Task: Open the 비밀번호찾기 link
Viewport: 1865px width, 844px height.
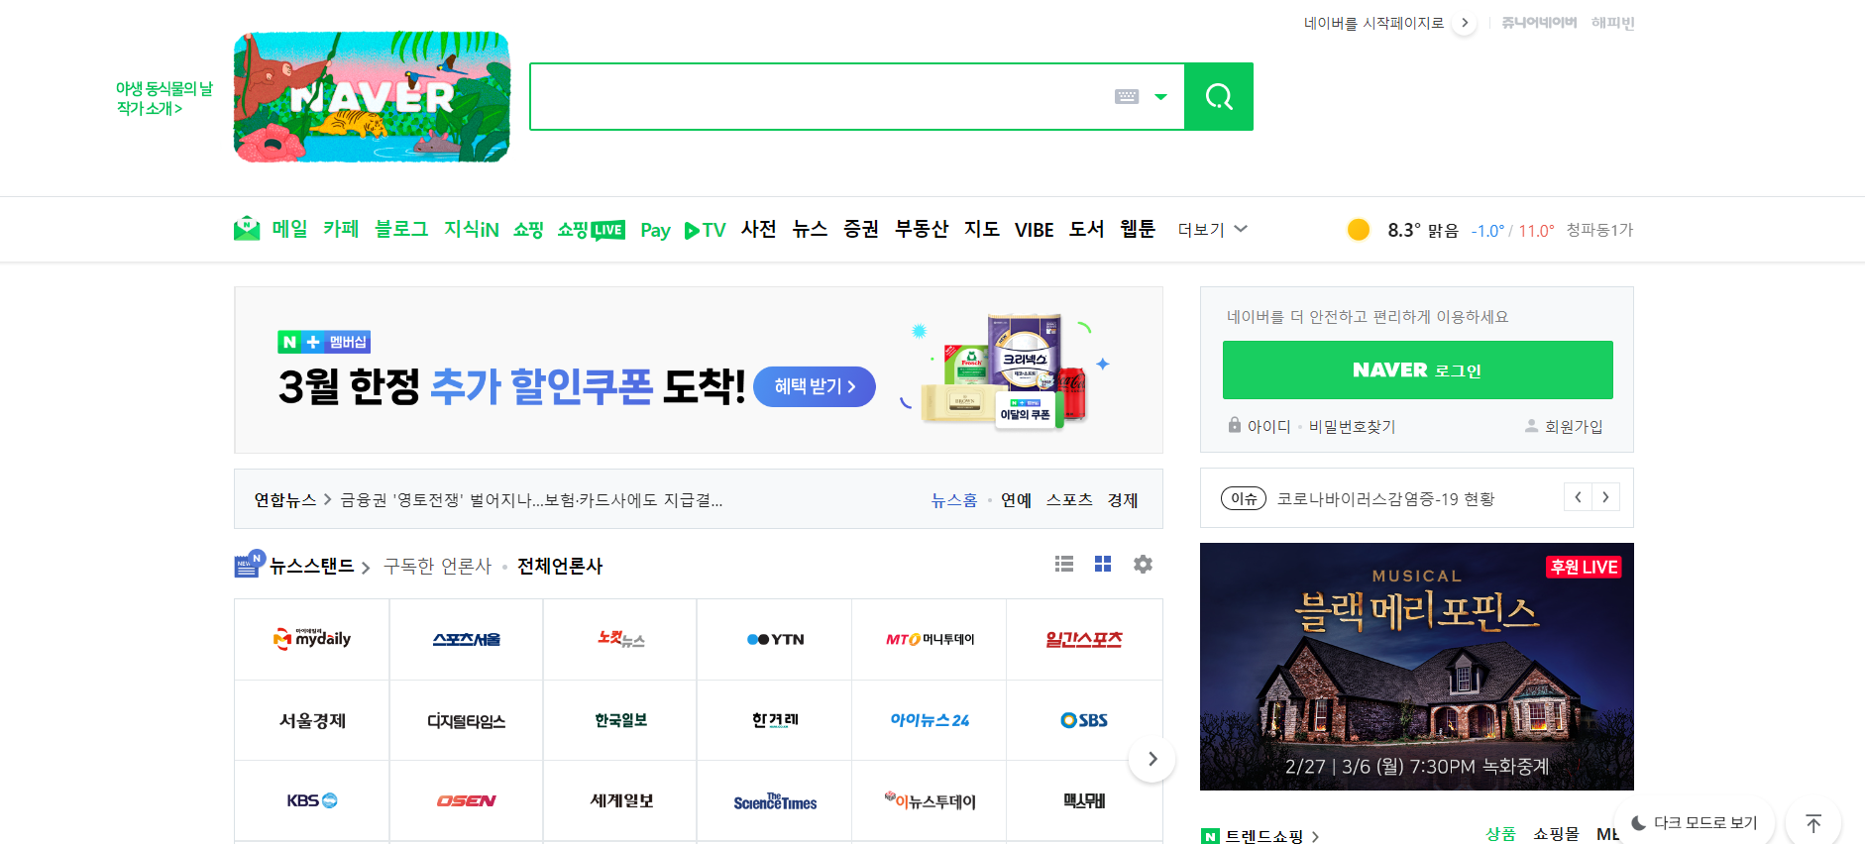Action: 1352,426
